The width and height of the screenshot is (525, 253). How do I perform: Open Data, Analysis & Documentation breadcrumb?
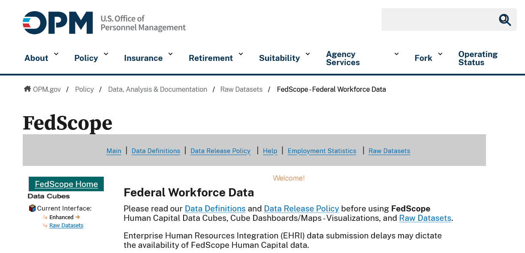[157, 89]
